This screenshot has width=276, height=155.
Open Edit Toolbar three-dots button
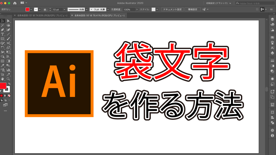pyautogui.click(x=5, y=111)
